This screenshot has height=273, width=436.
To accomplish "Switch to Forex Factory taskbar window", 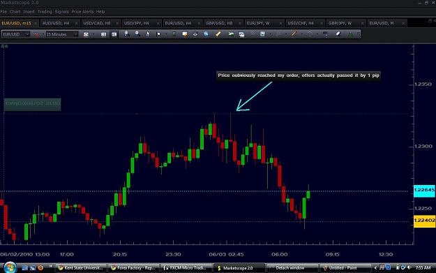I will (x=133, y=267).
